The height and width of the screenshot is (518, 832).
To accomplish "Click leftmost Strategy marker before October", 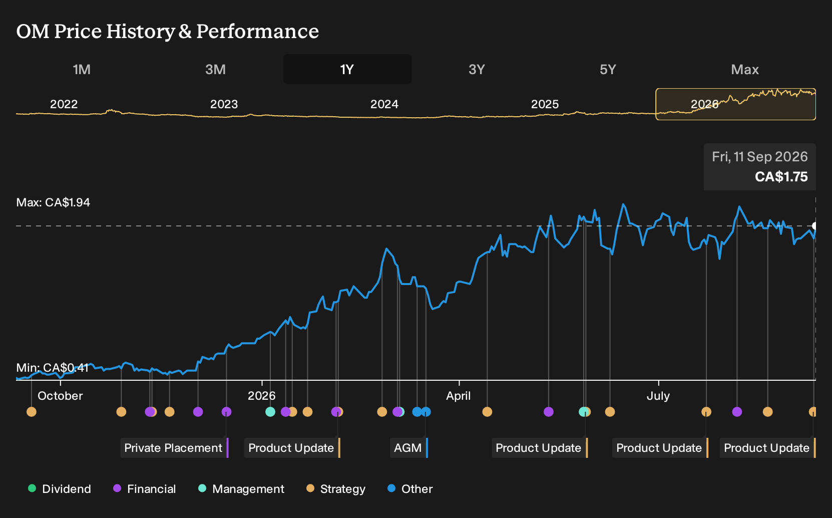I will click(32, 412).
